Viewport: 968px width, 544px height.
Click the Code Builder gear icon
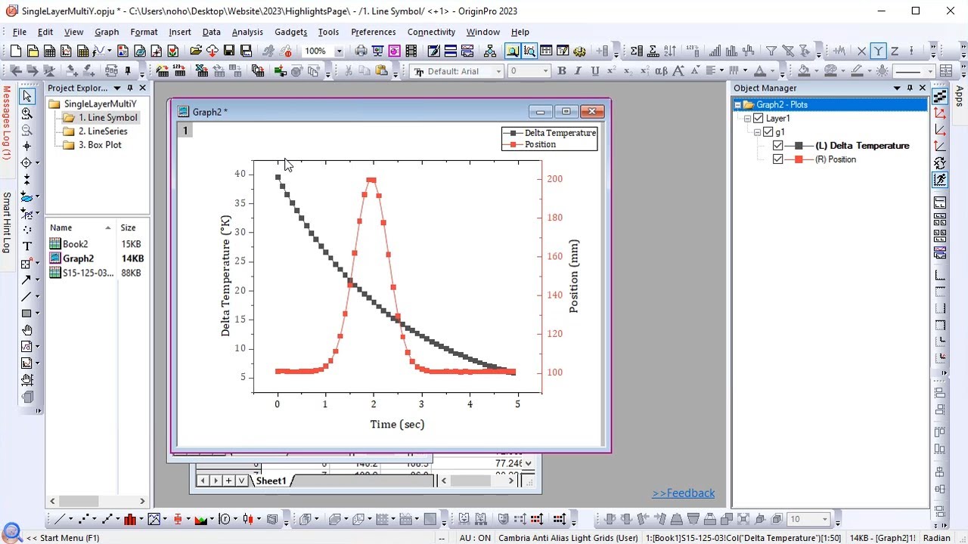tap(579, 51)
